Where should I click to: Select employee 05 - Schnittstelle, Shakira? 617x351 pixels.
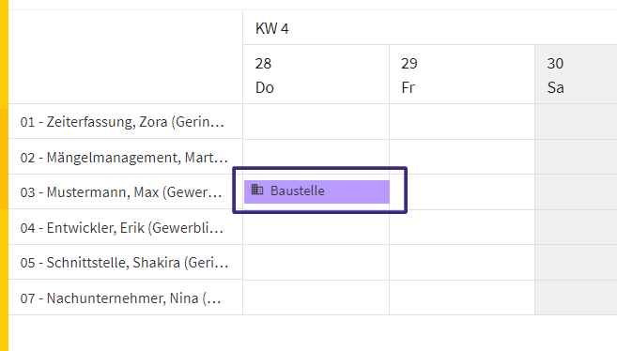pos(124,263)
